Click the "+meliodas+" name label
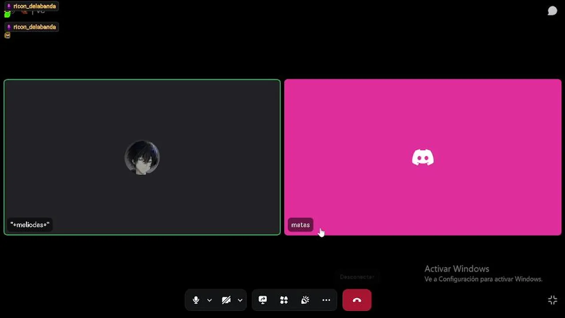Screen dimensions: 565x318 (x=30, y=225)
